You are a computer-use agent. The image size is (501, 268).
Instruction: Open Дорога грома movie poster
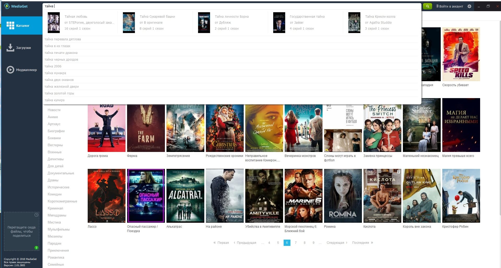pyautogui.click(x=106, y=128)
